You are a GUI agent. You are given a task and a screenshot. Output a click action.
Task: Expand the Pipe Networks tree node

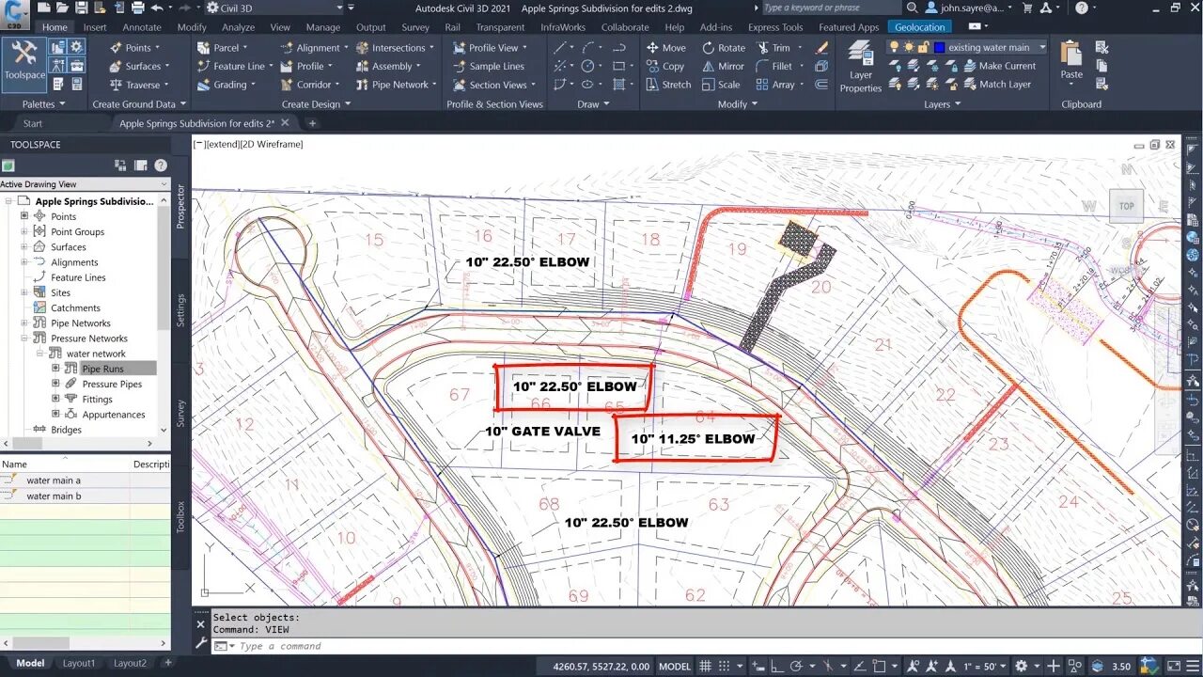(24, 323)
